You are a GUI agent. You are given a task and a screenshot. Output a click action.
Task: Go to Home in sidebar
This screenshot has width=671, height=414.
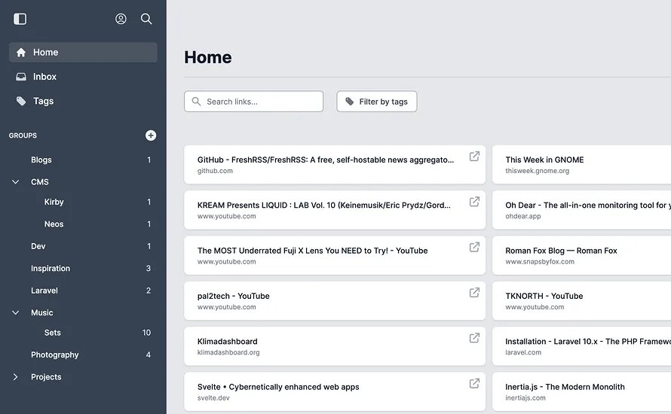pos(83,52)
